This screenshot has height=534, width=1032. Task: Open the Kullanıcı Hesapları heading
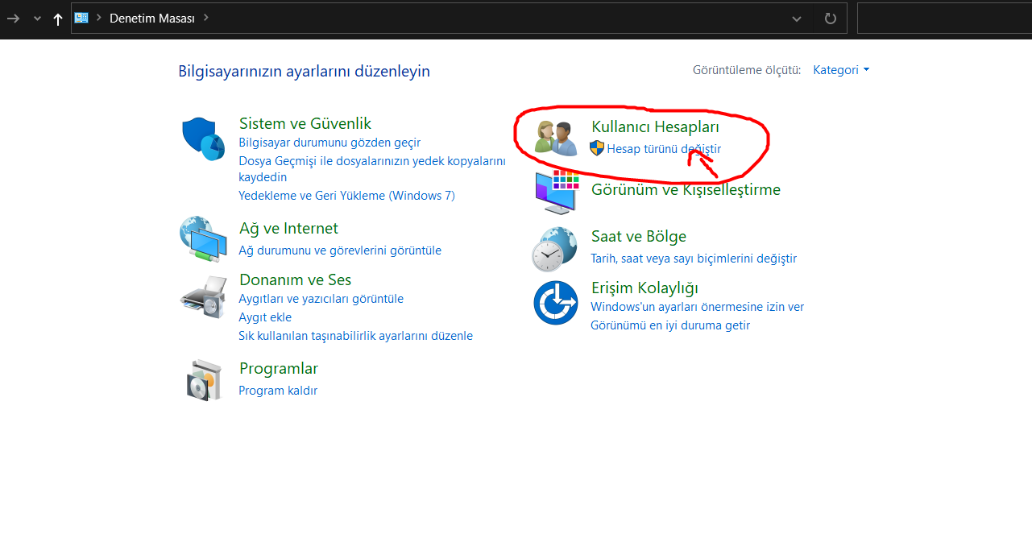tap(655, 126)
